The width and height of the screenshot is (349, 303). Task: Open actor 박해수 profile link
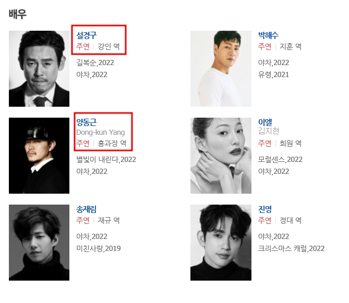pos(268,35)
